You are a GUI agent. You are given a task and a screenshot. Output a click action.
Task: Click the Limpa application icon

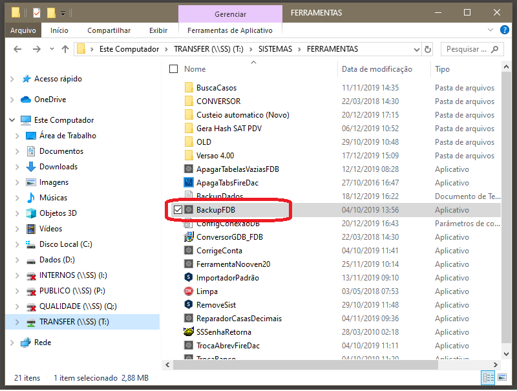[x=188, y=291]
